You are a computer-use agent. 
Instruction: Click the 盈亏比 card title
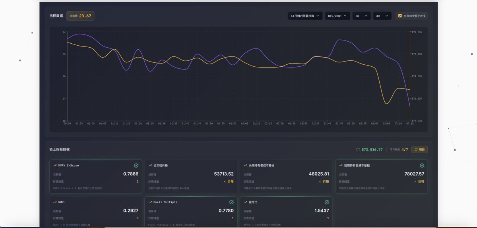pyautogui.click(x=253, y=202)
